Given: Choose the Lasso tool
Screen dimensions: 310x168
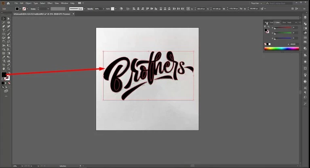Looking at the screenshot, I should coord(8,22).
